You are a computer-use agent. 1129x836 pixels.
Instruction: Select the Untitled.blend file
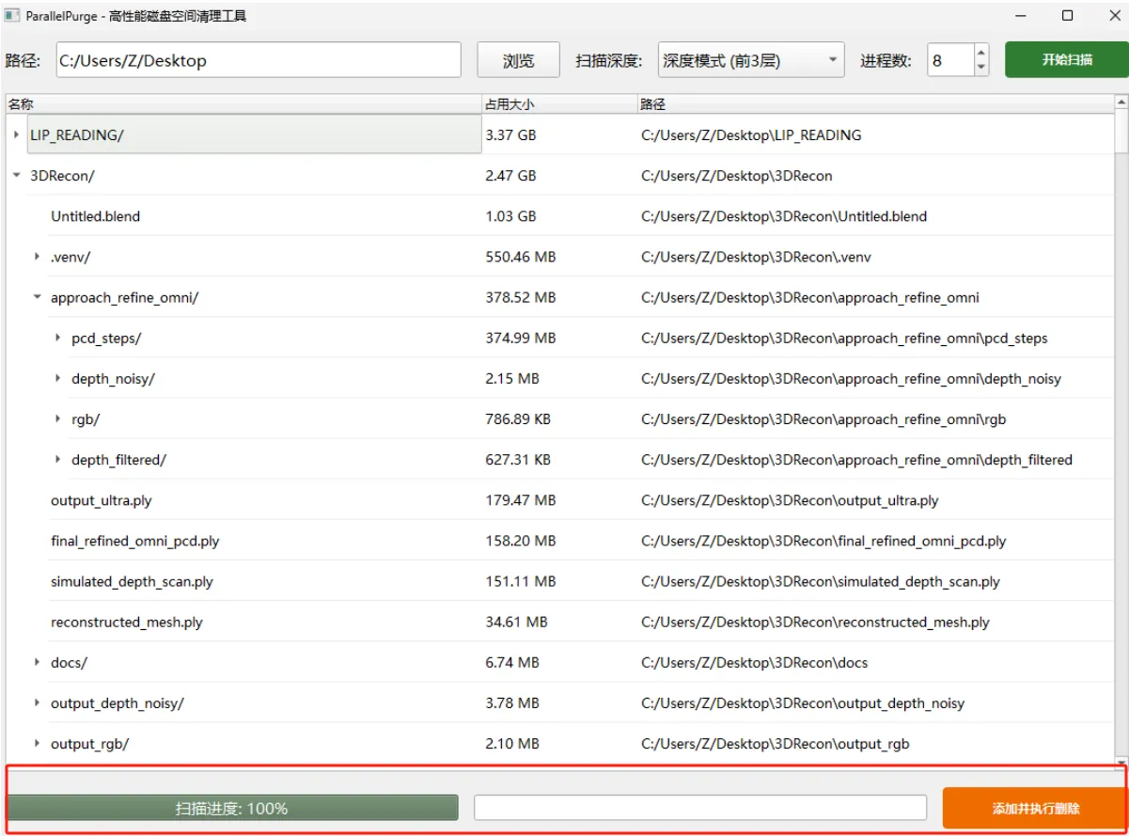[95, 216]
